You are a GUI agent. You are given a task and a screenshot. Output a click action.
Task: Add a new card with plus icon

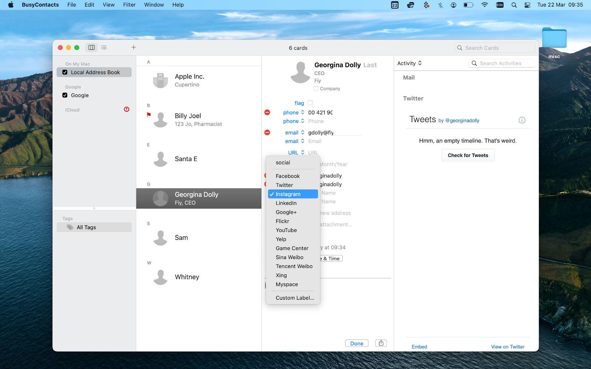point(134,47)
